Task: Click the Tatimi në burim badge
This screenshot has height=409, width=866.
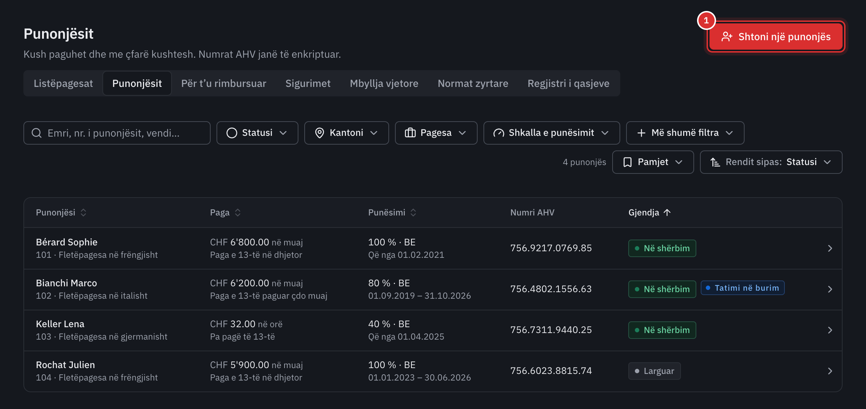Action: (742, 288)
